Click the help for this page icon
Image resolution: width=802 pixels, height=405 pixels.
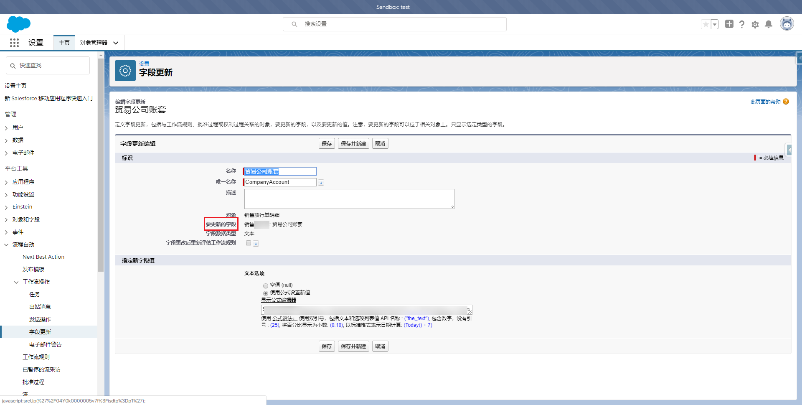pyautogui.click(x=786, y=102)
